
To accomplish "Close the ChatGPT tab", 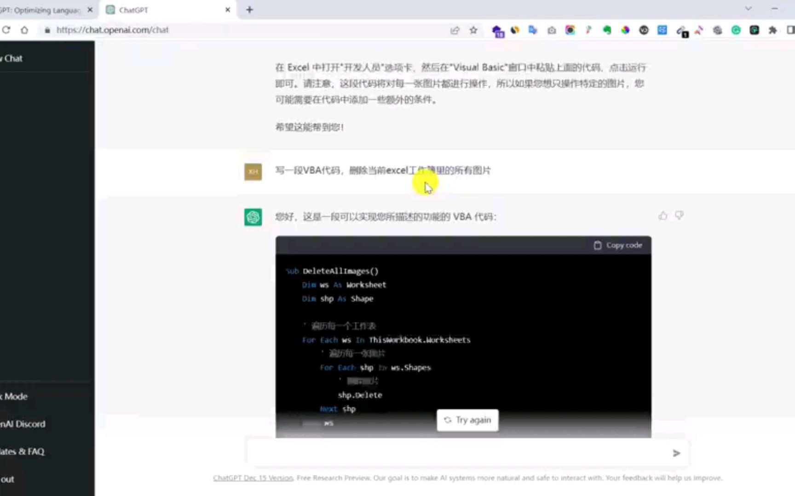I will 227,10.
